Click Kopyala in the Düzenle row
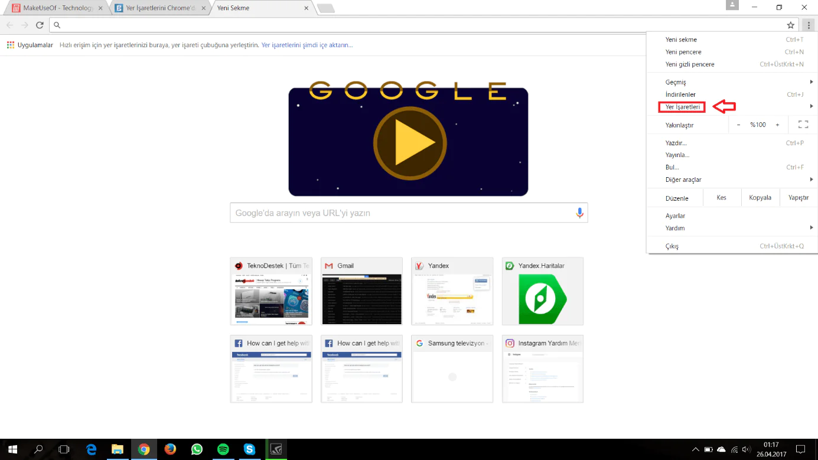The width and height of the screenshot is (818, 460). pos(760,198)
